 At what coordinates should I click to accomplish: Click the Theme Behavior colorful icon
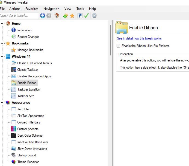[14, 162]
